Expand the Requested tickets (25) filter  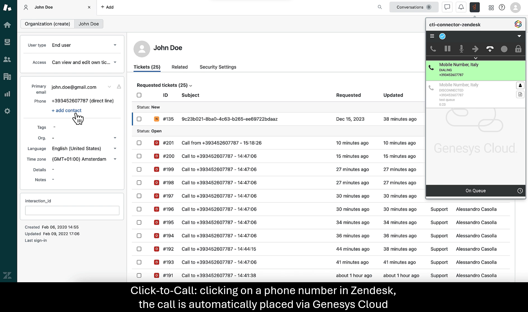click(x=164, y=85)
